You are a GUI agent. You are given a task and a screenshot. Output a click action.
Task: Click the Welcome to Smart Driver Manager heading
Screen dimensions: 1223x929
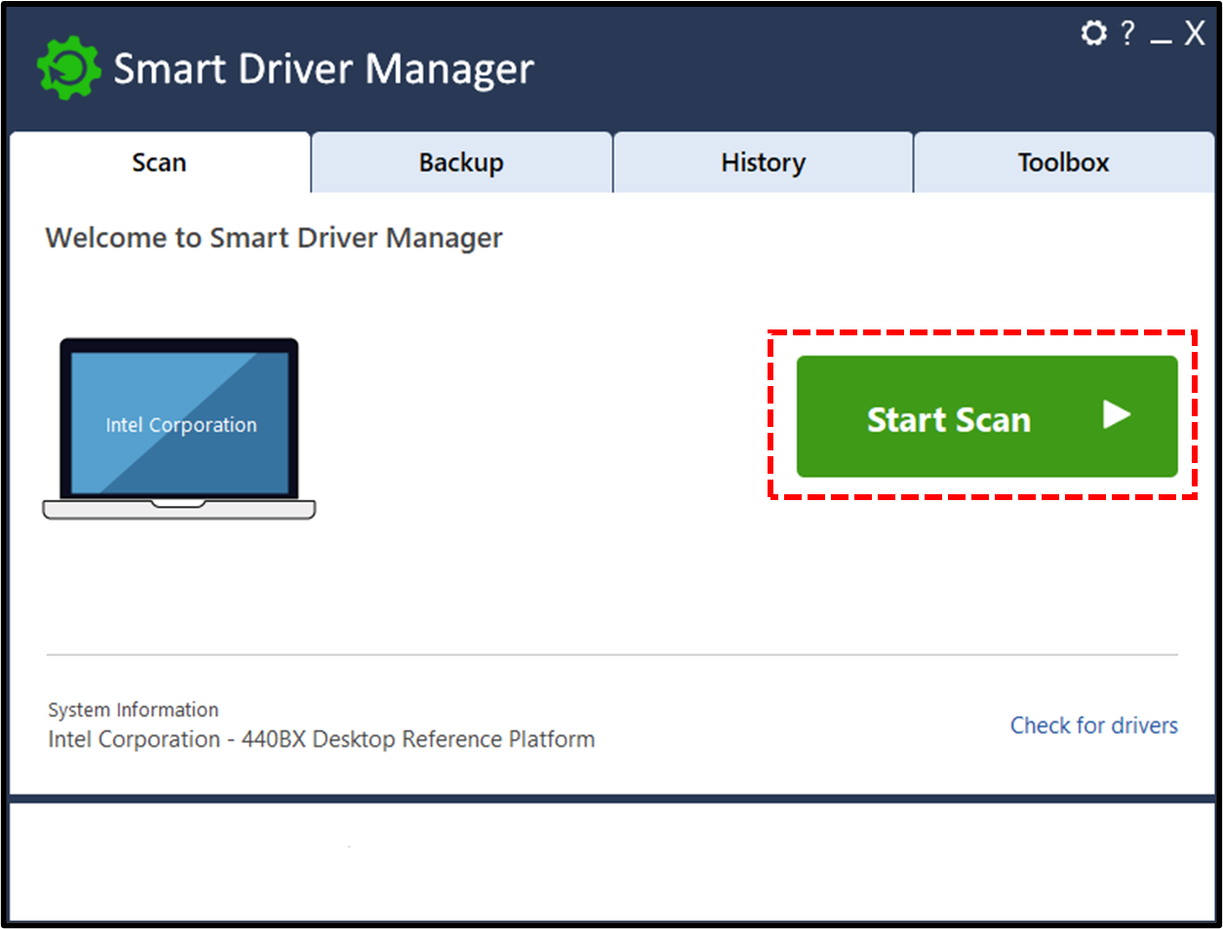point(274,239)
